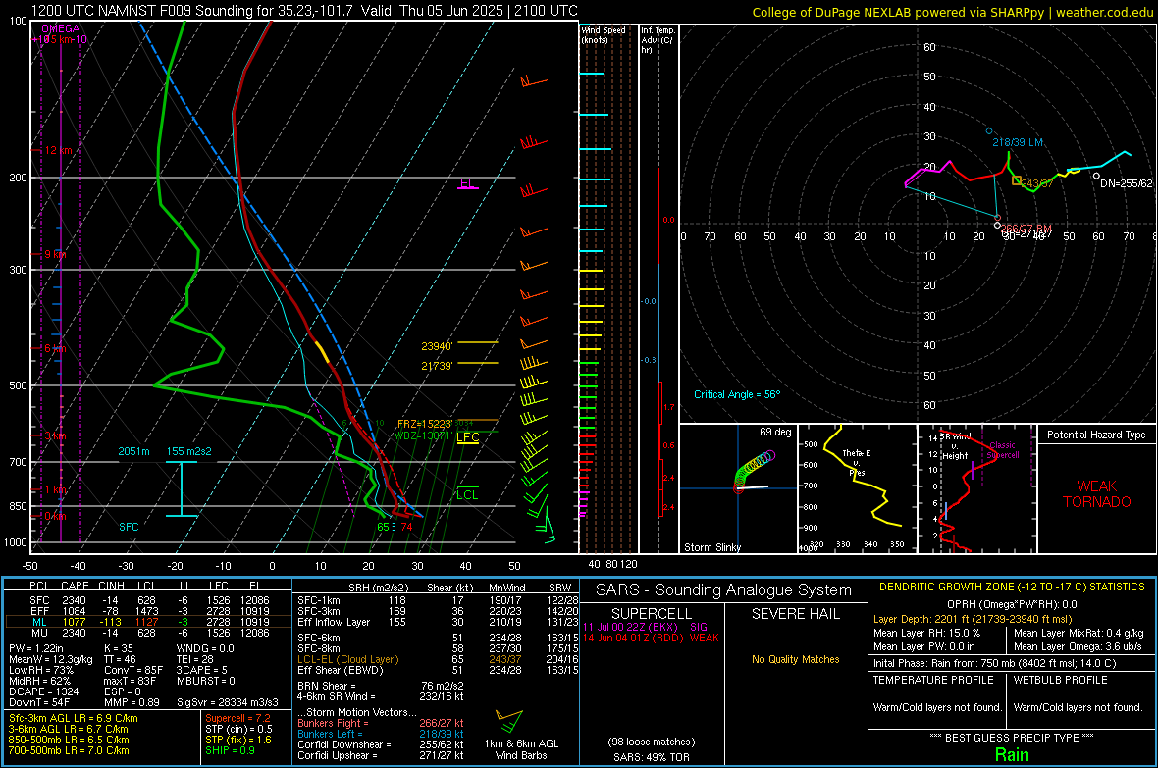Select the Potential Hazard Type heading
This screenshot has height=768, width=1158.
(x=1097, y=435)
